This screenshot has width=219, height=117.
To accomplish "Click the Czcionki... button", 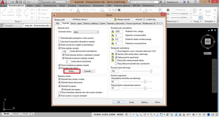I will pyautogui.click(x=88, y=71).
